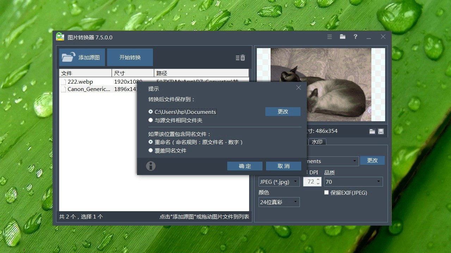Screen dimensions: 451x253
Task: Expand the 品质 quality dropdown showing 70
Action: pos(353,182)
